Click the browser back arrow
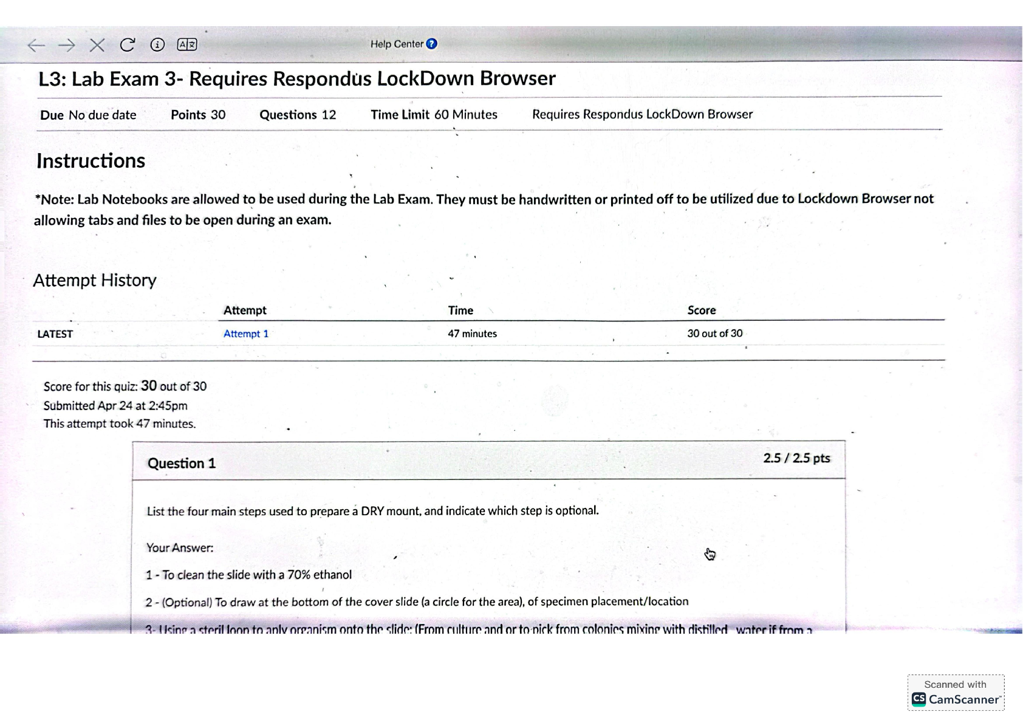1023x723 pixels. (36, 45)
